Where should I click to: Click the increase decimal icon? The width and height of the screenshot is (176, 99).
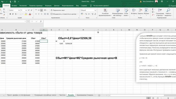click(x=92, y=14)
